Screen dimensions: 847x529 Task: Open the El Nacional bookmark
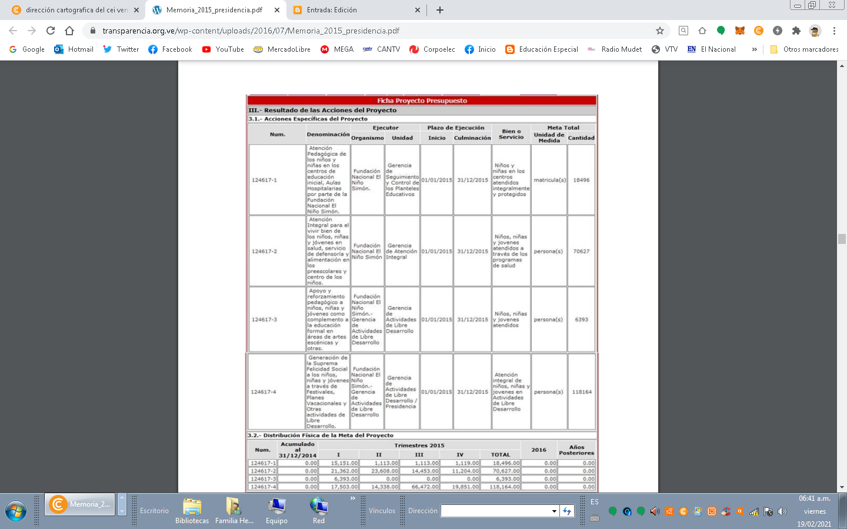712,49
